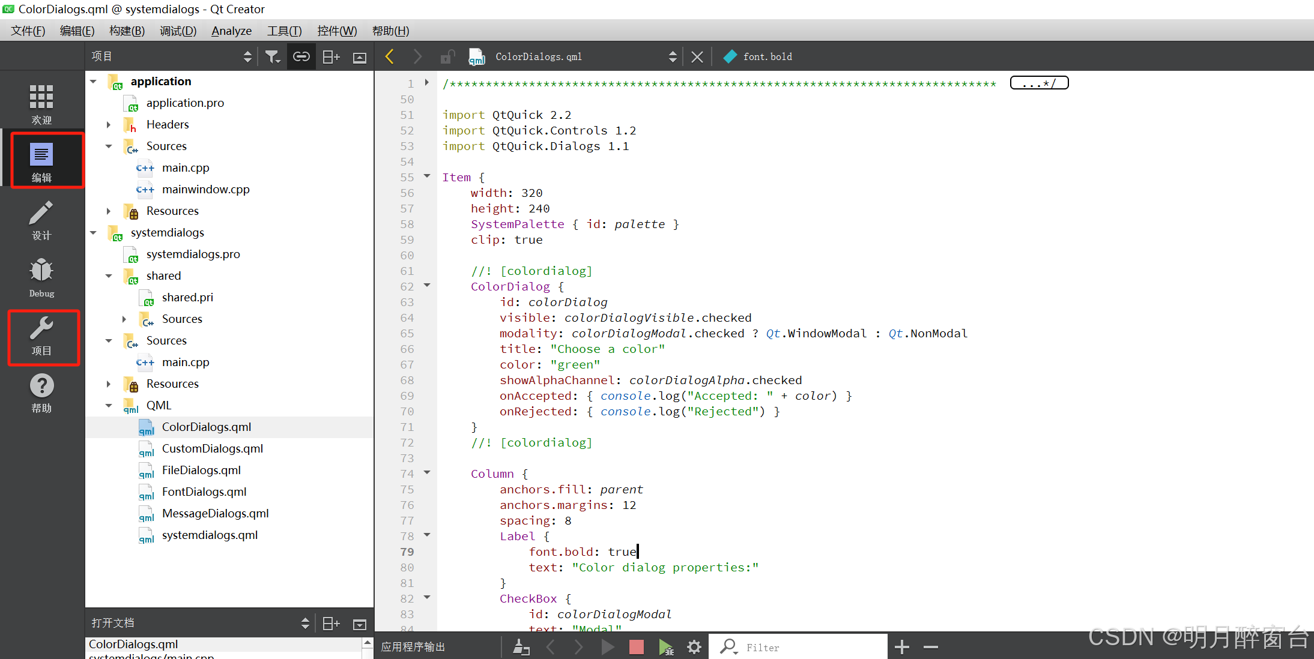
Task: Collapse the ColorDialog code block fold arrow
Action: click(427, 285)
